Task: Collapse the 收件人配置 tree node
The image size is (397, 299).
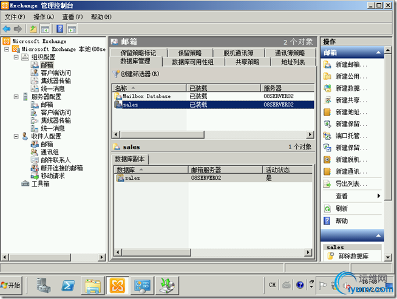Action: point(16,136)
